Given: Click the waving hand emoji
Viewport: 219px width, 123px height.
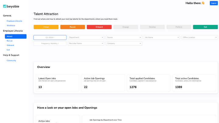Looking at the screenshot, I should point(203,3).
